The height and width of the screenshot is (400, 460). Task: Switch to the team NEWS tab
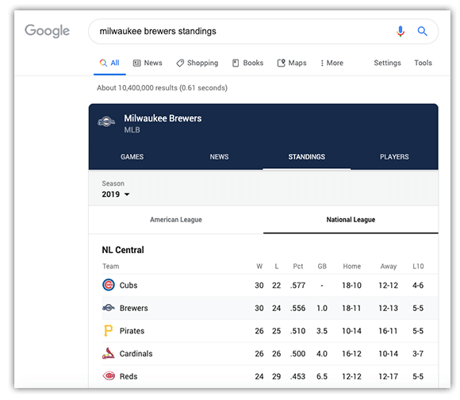(219, 156)
